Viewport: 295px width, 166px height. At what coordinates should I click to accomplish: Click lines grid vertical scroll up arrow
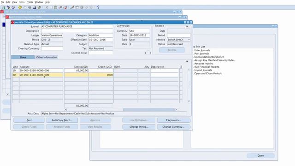click(189, 70)
